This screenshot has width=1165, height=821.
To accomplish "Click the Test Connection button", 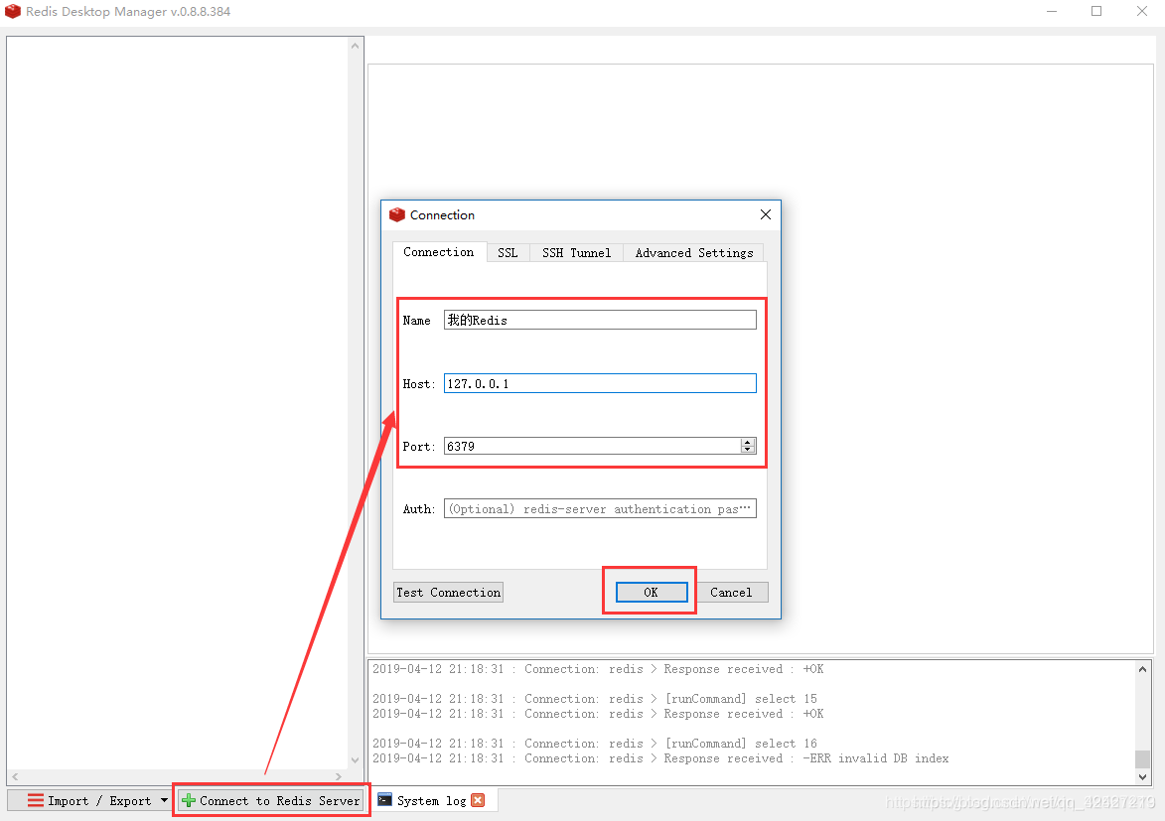I will pos(449,592).
